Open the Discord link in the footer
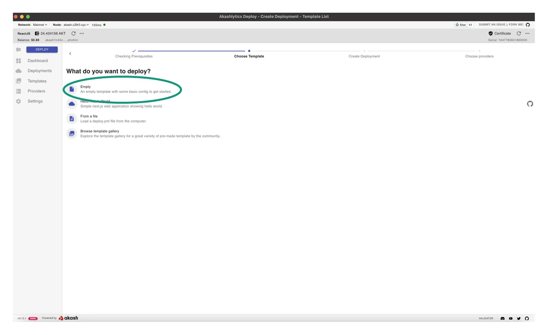548x335 pixels. pos(502,318)
